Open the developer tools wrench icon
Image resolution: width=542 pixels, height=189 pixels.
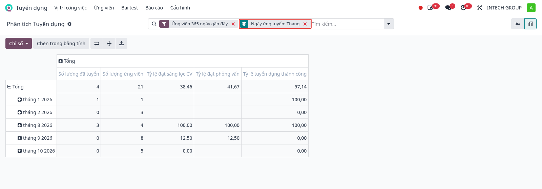pyautogui.click(x=479, y=8)
